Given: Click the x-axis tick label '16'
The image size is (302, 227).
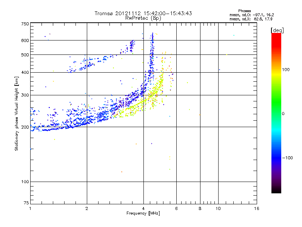Looking at the screenshot, I should (x=257, y=208).
